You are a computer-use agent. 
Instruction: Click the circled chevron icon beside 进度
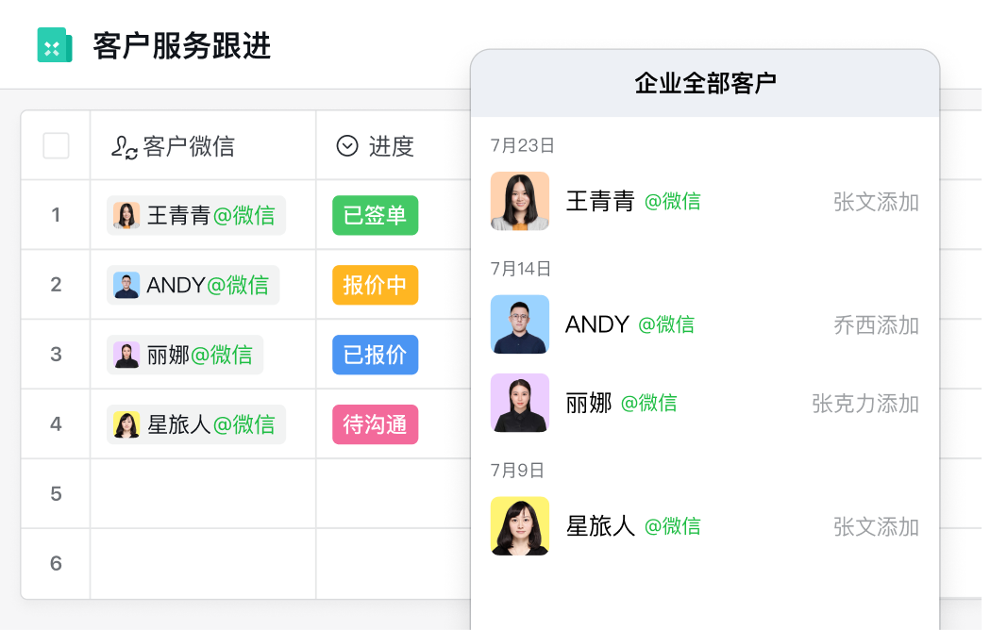pyautogui.click(x=346, y=144)
